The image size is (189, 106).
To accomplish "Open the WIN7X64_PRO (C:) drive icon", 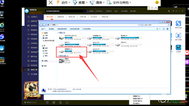I will coord(61,38).
